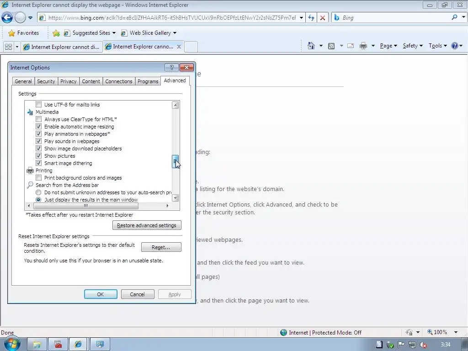Click the Add to Favorites Bar icon
This screenshot has width=468, height=351.
click(x=56, y=33)
